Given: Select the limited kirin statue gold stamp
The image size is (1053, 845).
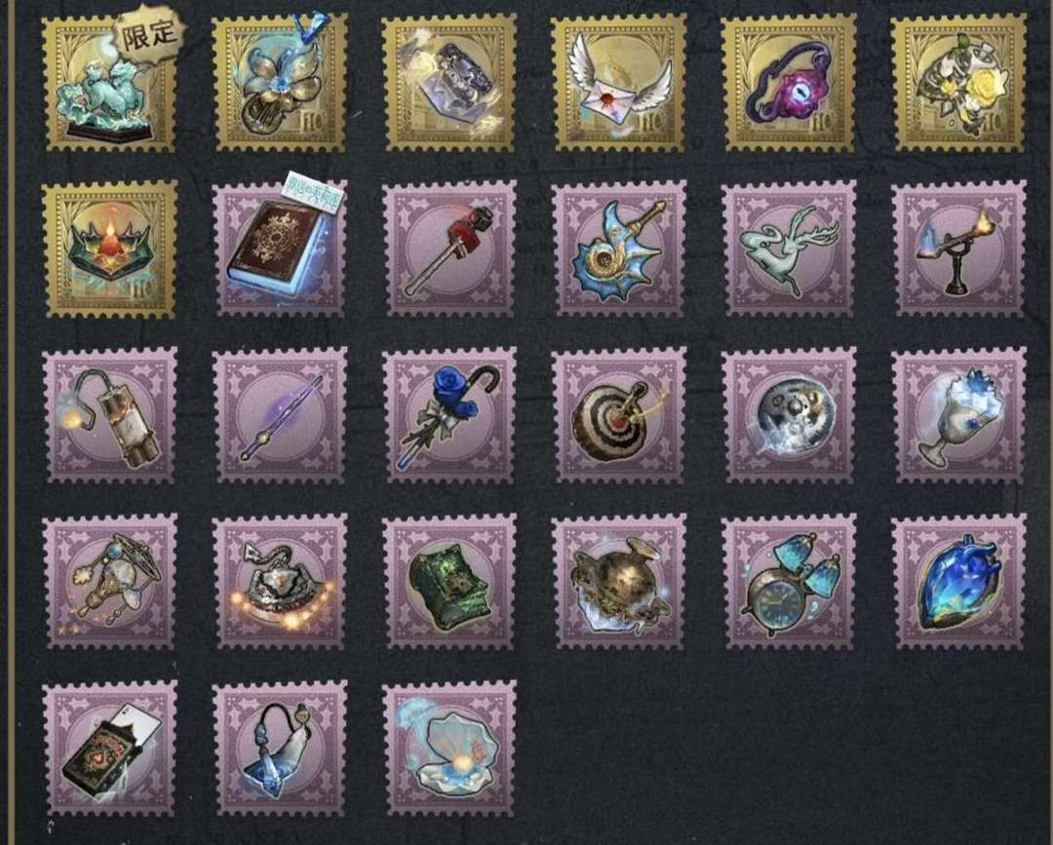Looking at the screenshot, I should (109, 83).
